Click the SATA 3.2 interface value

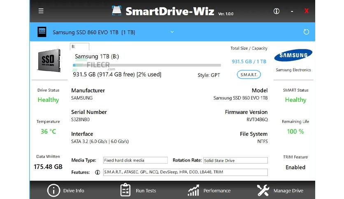[100, 141]
